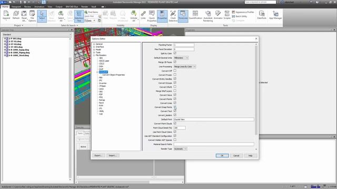Click the Point Cloud Detail (%) field
Screen dimensions: 337x189
(x=180, y=128)
